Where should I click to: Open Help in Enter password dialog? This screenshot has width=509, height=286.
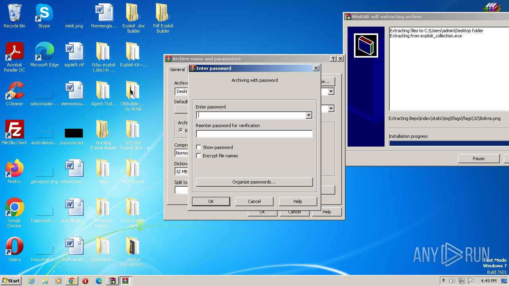pyautogui.click(x=297, y=201)
